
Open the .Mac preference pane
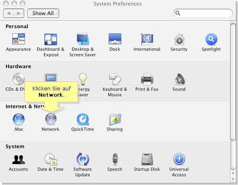pos(19,119)
